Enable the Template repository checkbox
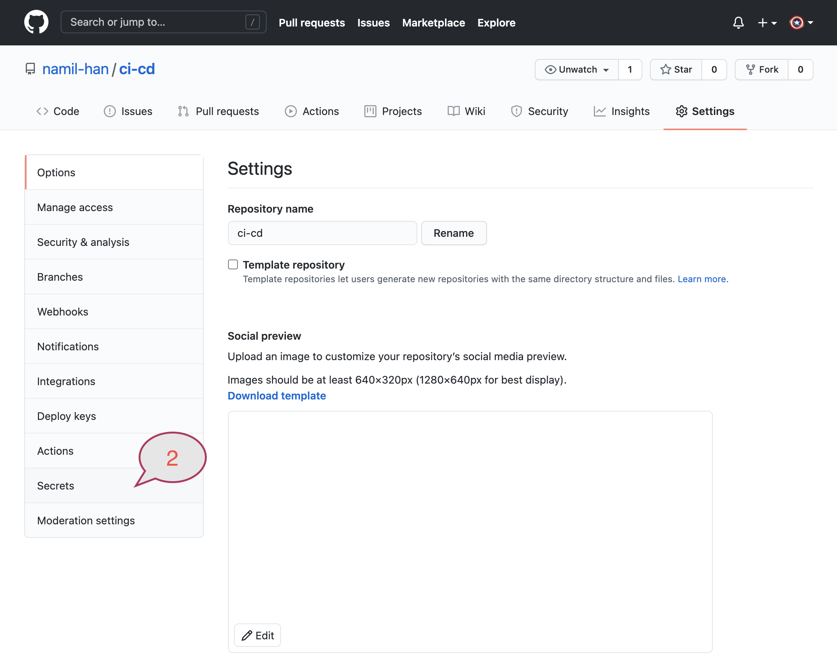Viewport: 837px width, 662px height. pyautogui.click(x=233, y=264)
